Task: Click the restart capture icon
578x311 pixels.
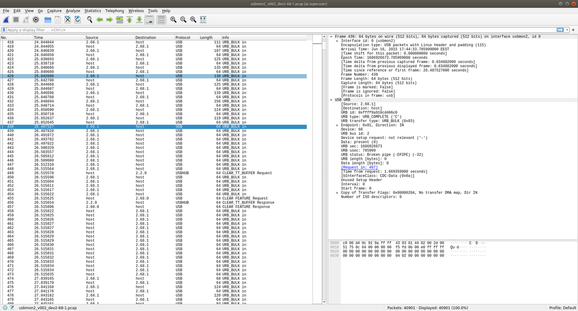Action: 26,20
